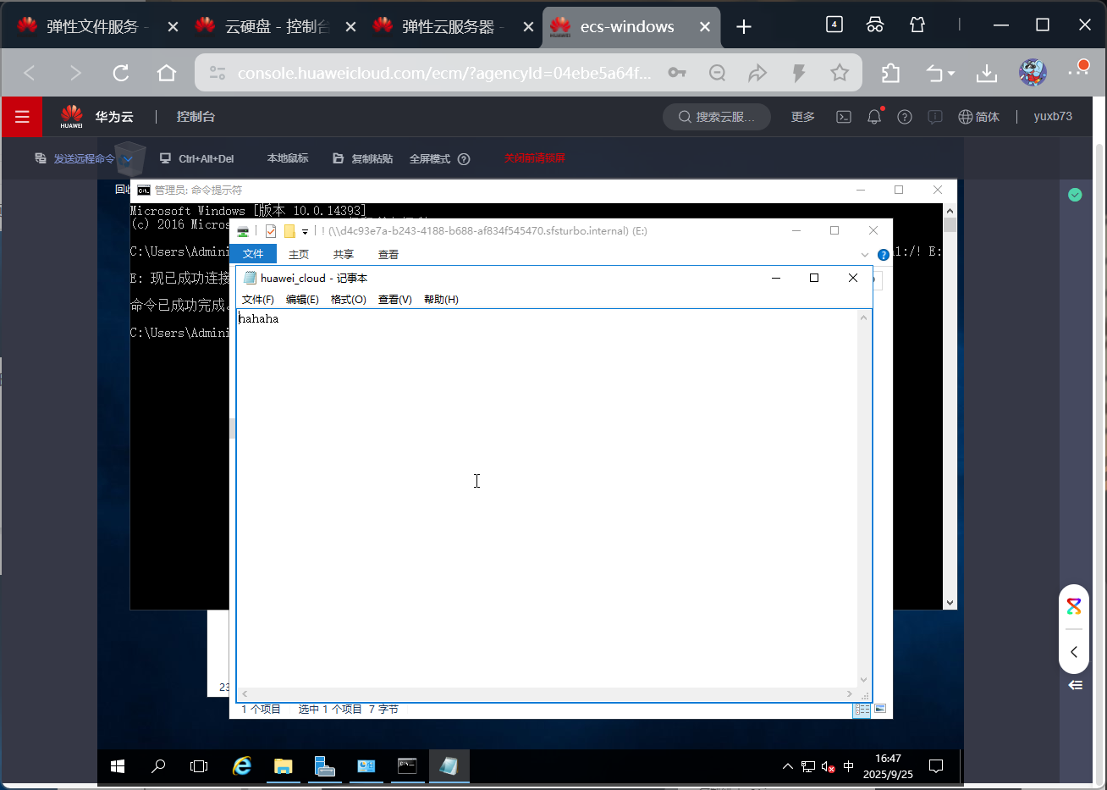Expand the send remote command dropdown
The image size is (1107, 790).
click(x=128, y=159)
